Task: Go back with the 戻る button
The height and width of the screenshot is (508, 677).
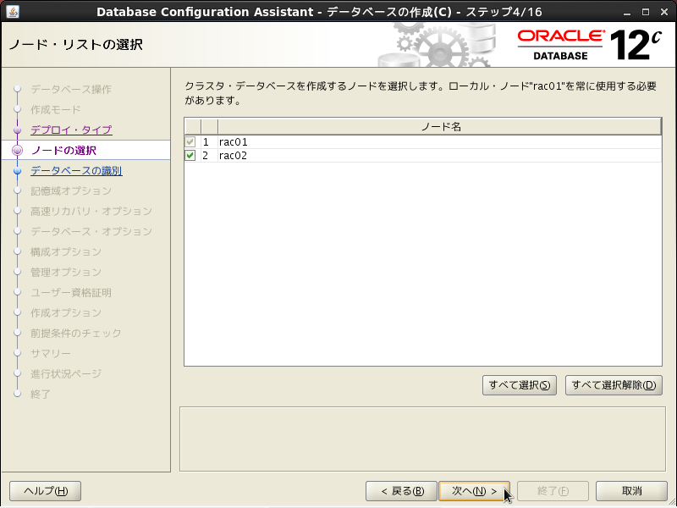Action: (401, 491)
